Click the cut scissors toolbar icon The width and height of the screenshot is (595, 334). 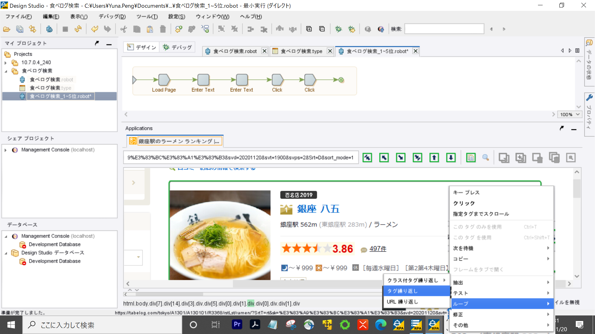pos(124,29)
